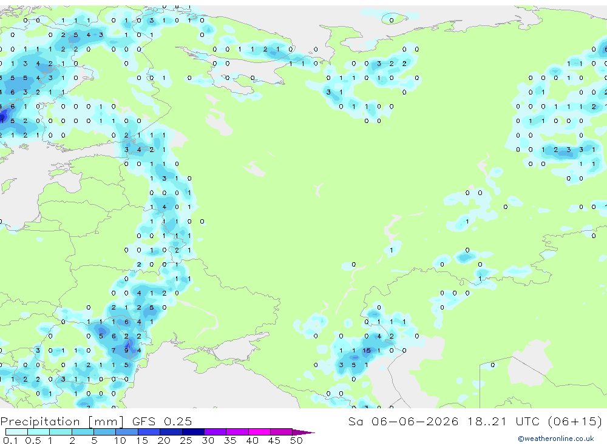The width and height of the screenshot is (607, 444).
Task: Click the "GFS 0.25" model label
Action: coord(162,421)
